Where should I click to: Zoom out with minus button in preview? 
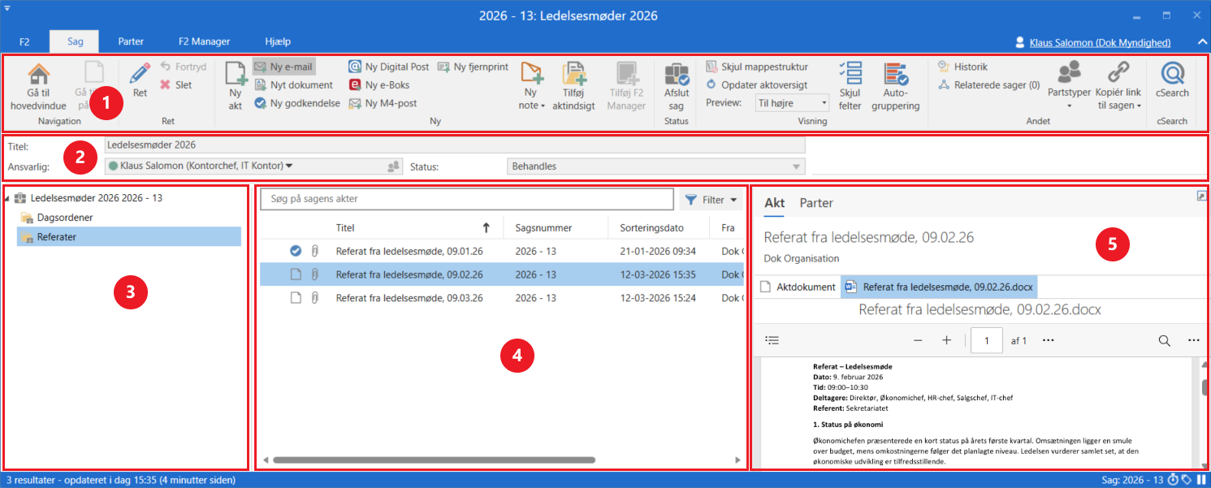click(918, 340)
